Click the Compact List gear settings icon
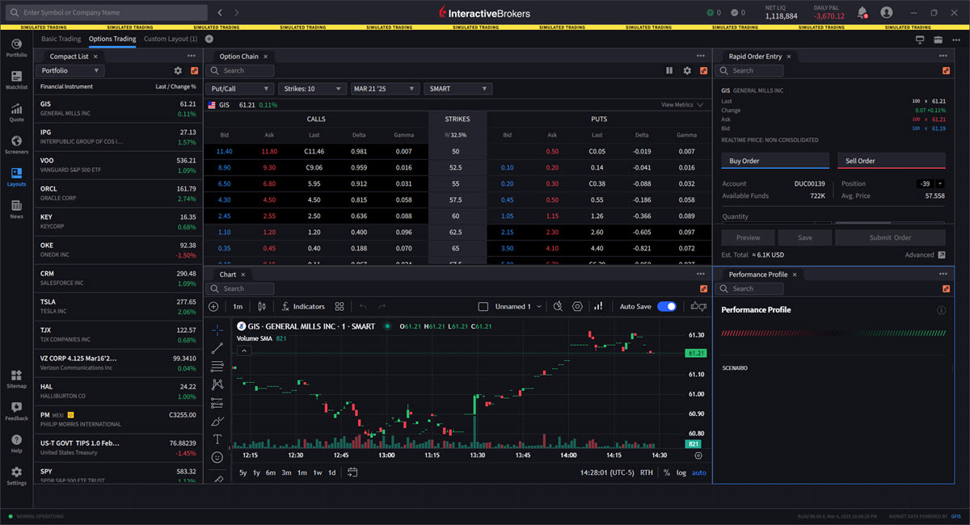The height and width of the screenshot is (525, 970). (x=178, y=71)
